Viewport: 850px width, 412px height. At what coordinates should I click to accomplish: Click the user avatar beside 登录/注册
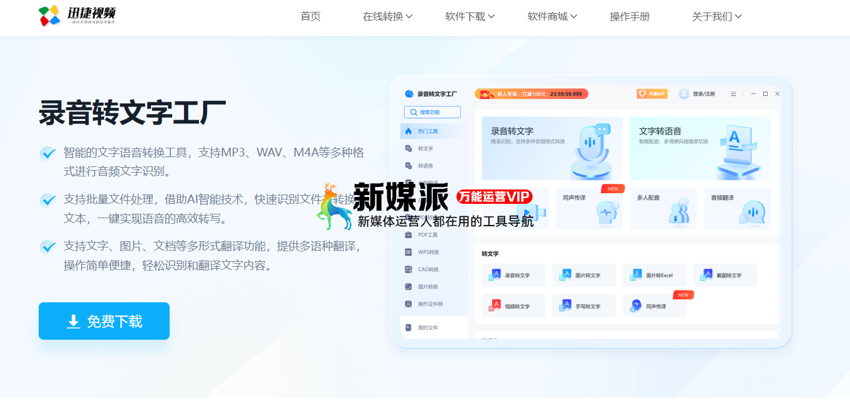click(684, 94)
